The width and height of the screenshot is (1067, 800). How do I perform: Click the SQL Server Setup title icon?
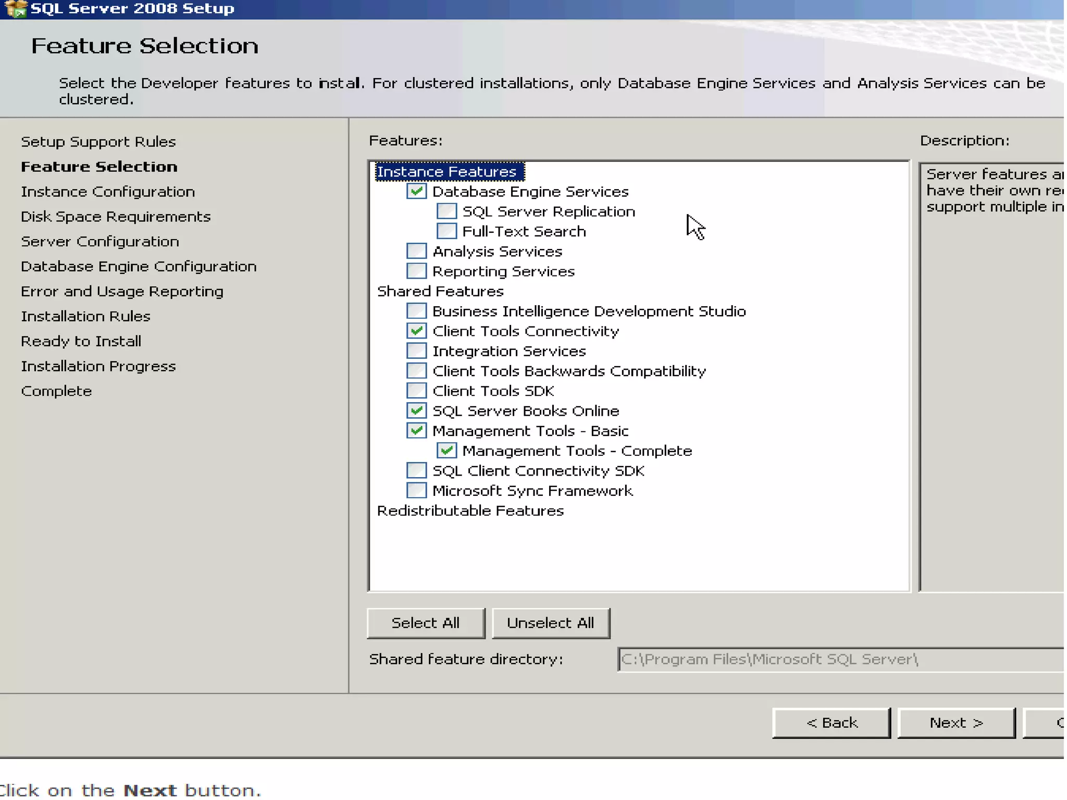(15, 8)
